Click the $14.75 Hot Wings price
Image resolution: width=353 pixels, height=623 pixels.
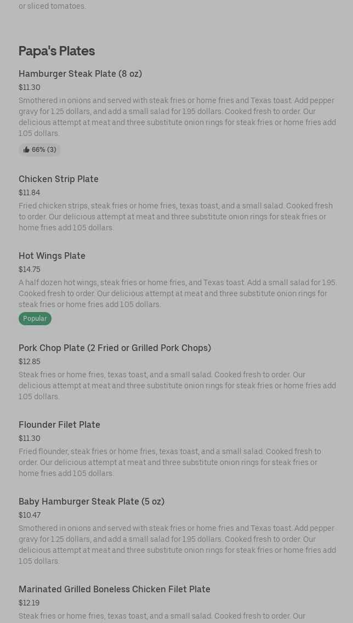tap(30, 269)
